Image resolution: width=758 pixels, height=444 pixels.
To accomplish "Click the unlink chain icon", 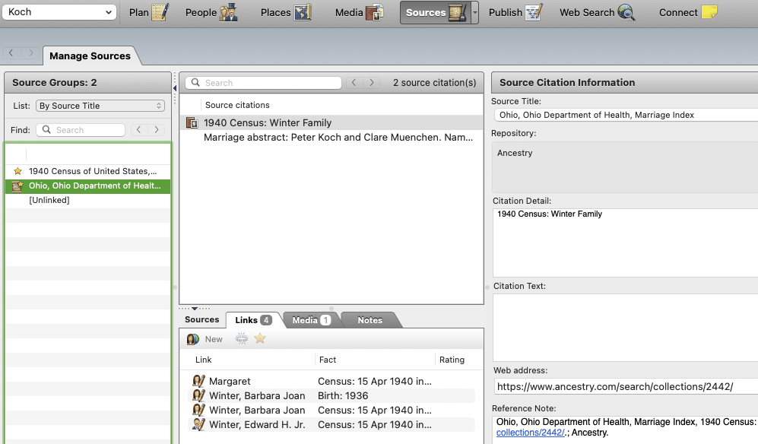I will pyautogui.click(x=242, y=339).
